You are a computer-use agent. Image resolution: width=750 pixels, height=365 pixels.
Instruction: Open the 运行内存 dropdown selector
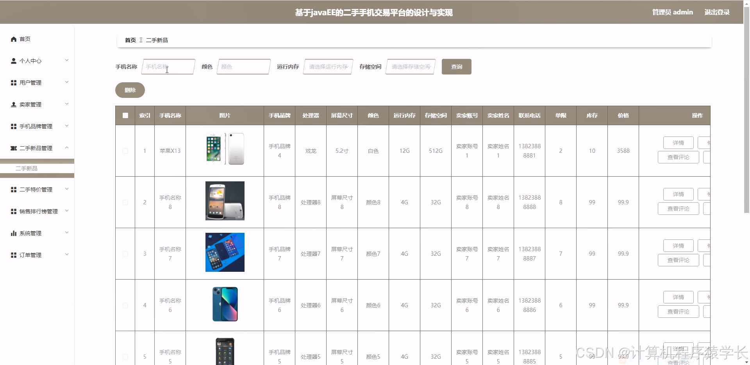(x=327, y=67)
